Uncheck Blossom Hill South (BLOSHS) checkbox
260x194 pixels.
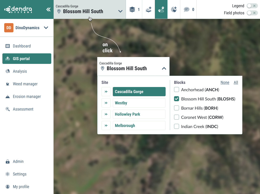click(x=177, y=99)
